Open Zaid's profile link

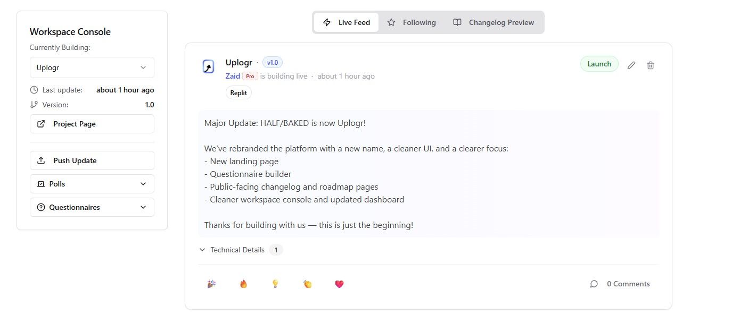tap(233, 76)
